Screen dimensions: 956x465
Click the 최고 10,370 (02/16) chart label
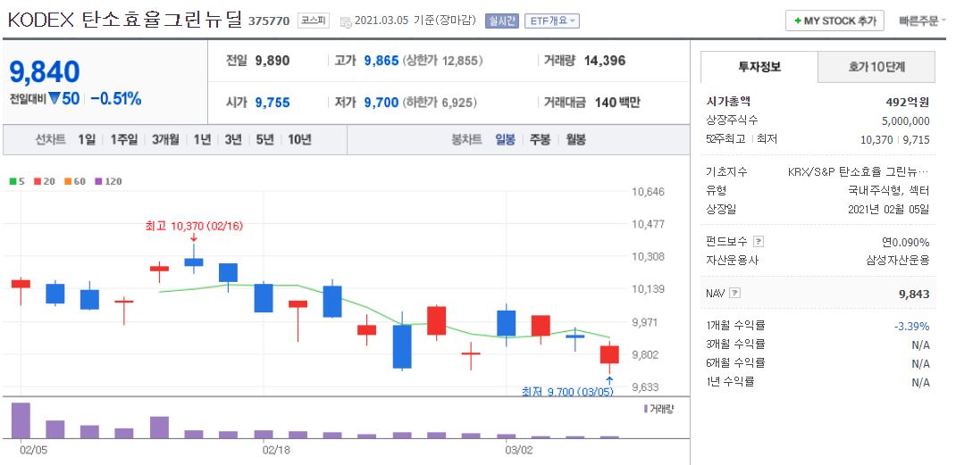click(x=194, y=226)
